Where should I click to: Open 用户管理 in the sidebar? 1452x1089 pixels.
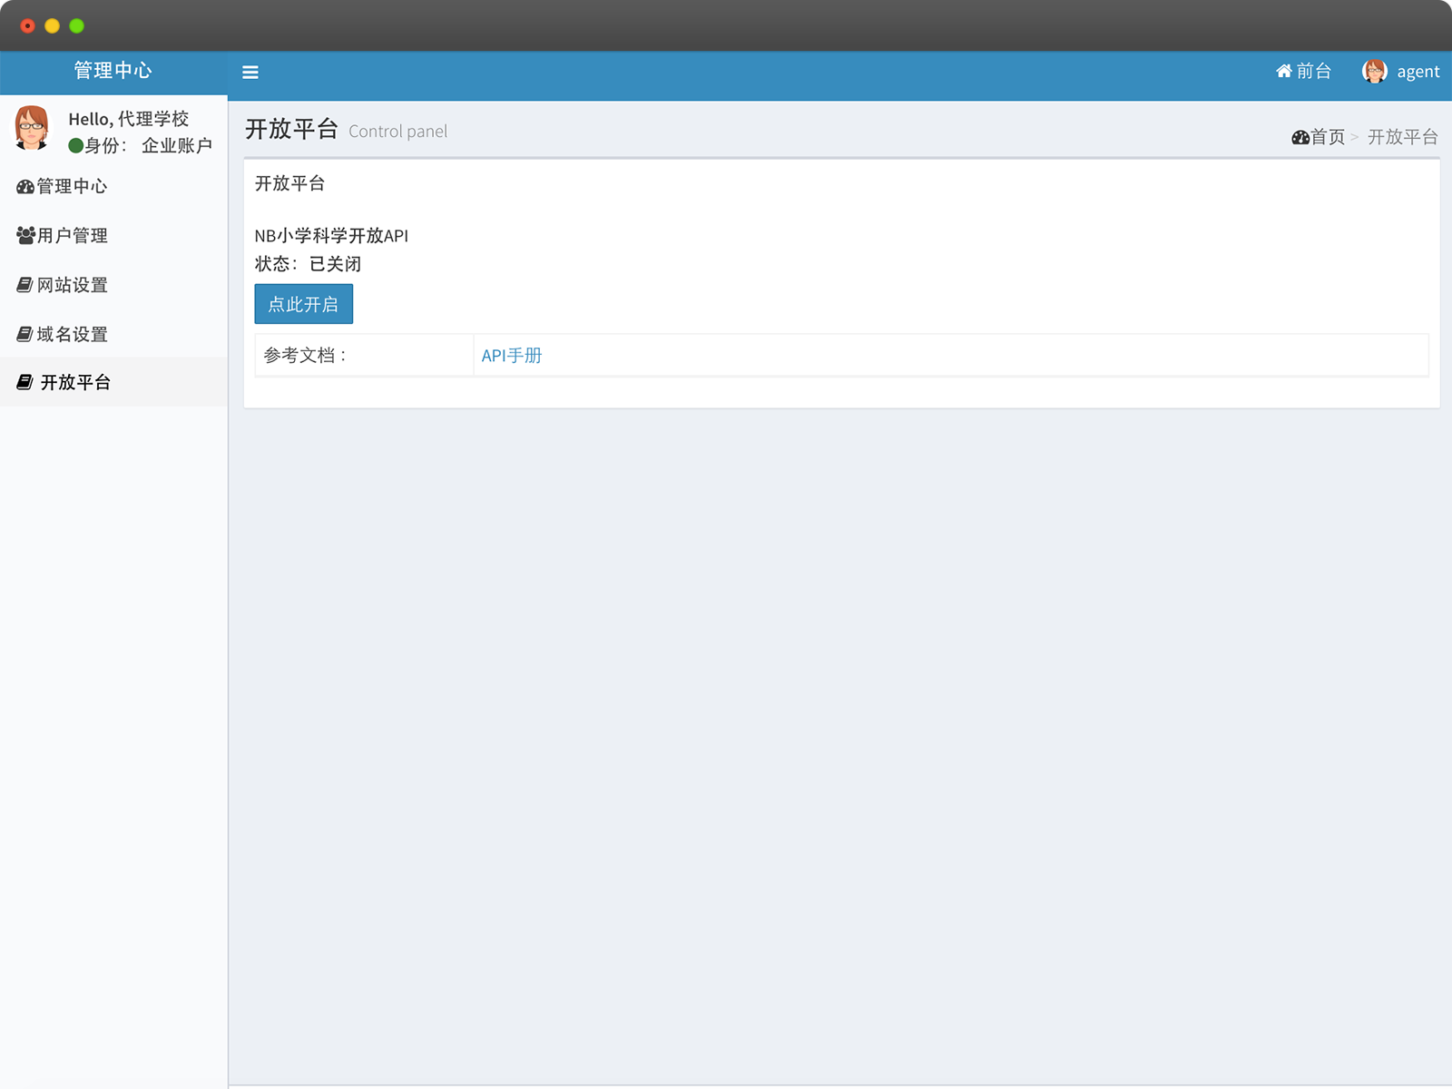(x=73, y=236)
